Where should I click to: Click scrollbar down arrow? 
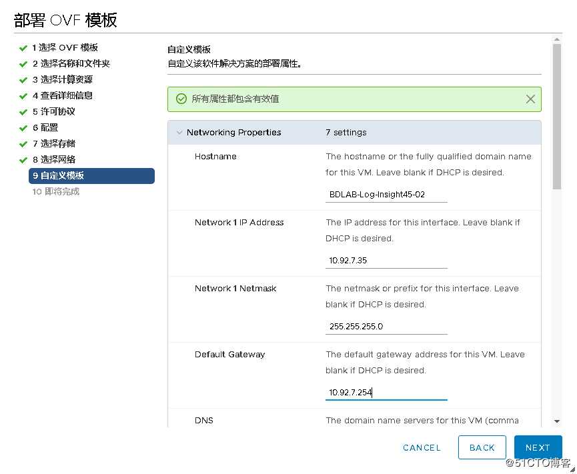click(557, 421)
